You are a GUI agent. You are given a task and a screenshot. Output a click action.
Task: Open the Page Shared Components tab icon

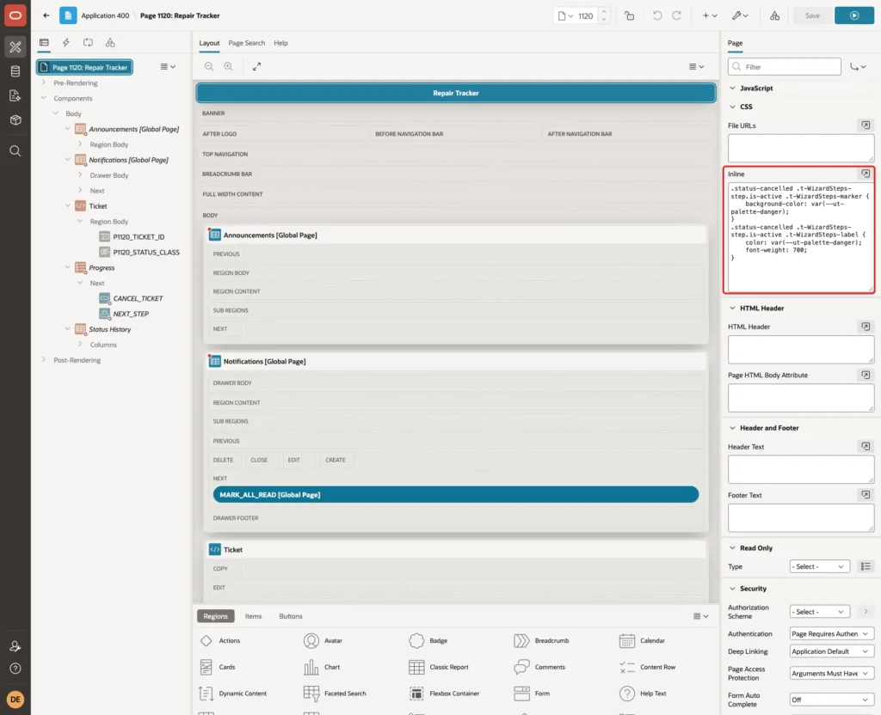tap(110, 43)
